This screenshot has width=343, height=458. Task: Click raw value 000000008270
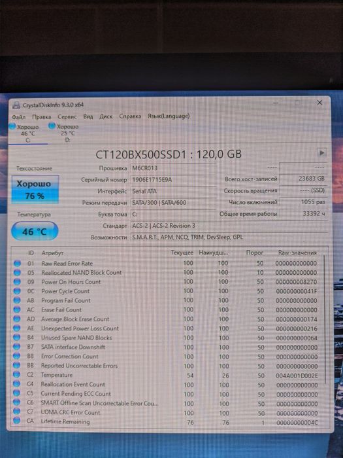(x=297, y=282)
